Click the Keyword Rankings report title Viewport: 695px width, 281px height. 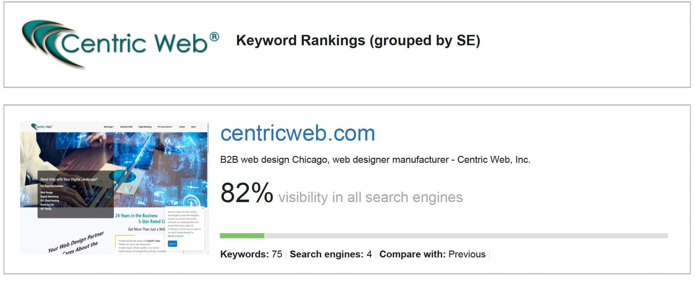(x=358, y=41)
